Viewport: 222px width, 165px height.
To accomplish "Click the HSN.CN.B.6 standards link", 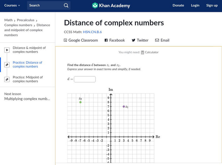I will tap(92, 32).
